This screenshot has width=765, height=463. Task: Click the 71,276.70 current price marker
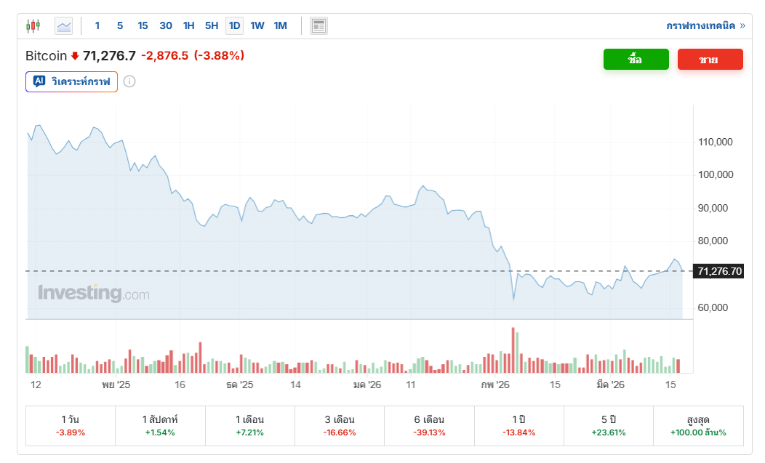click(x=719, y=271)
